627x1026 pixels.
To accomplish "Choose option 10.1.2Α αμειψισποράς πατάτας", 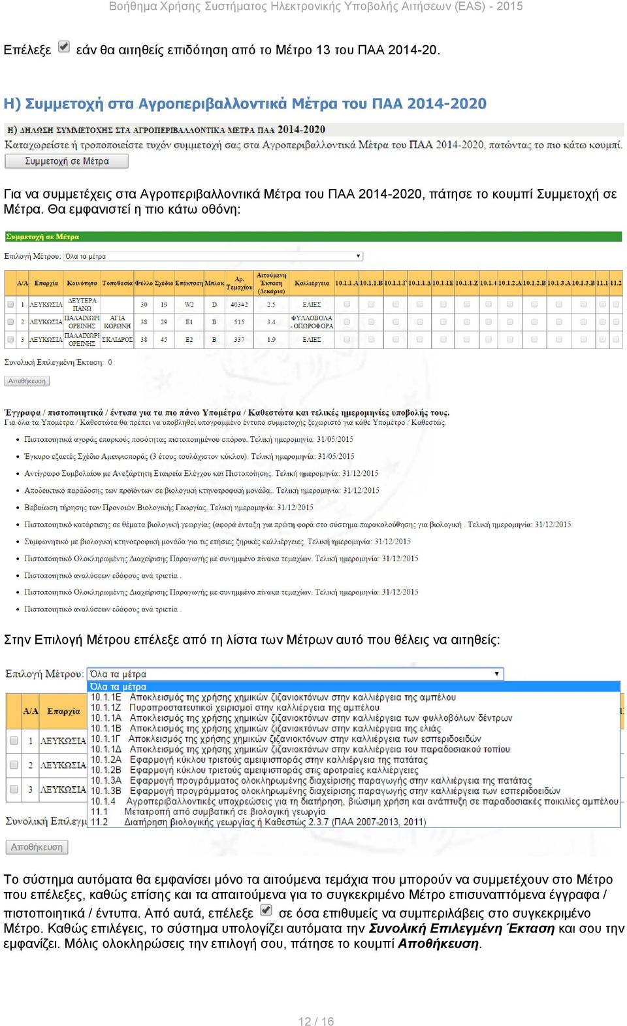I will (353, 760).
